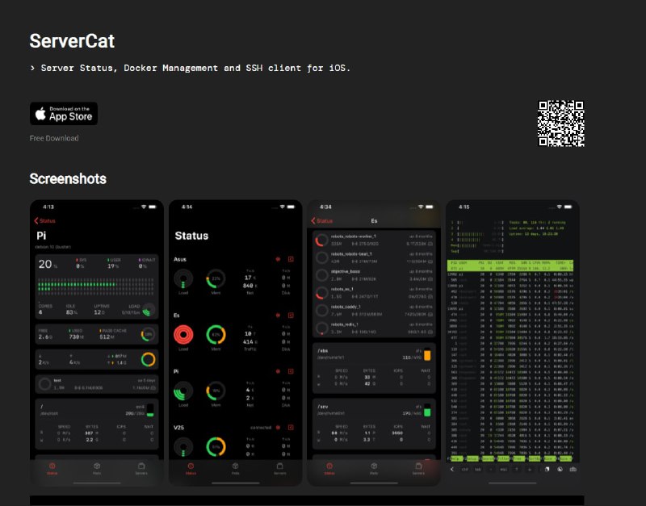The image size is (646, 506).
Task: Click the robots_caddy_1 container row
Action: [374, 311]
